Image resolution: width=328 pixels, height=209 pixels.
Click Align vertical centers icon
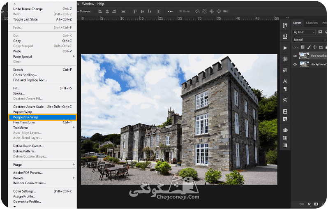pos(142,11)
